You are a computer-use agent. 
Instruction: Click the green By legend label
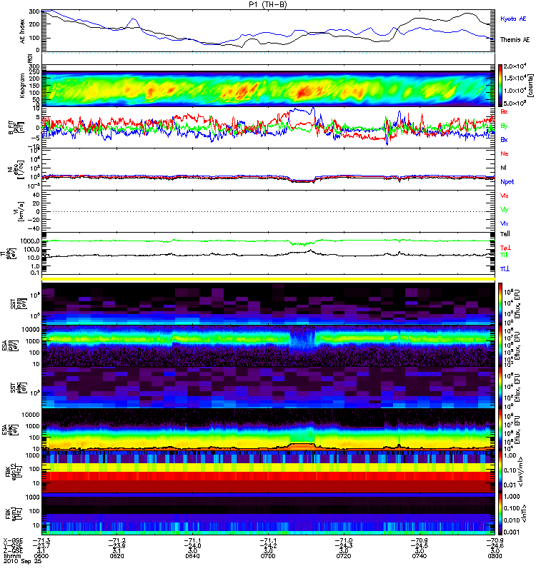coord(504,126)
